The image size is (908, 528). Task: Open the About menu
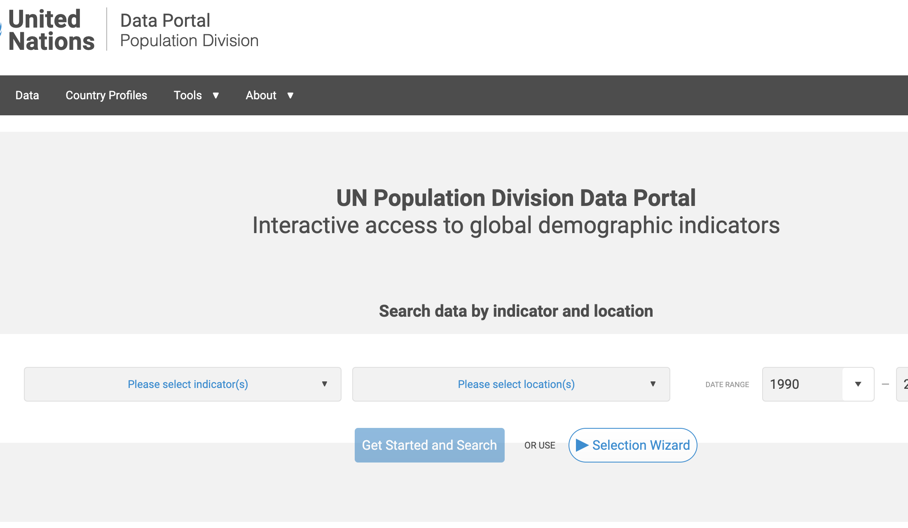pos(261,95)
